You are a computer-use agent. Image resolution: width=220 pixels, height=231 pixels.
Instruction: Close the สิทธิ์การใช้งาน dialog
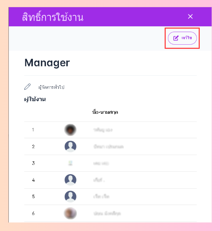pos(190,16)
